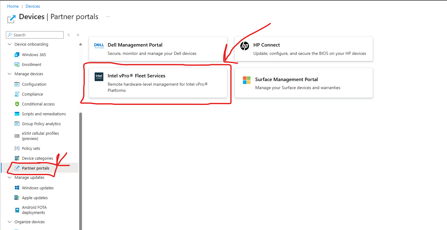Click the HP Connect logo icon

click(245, 46)
